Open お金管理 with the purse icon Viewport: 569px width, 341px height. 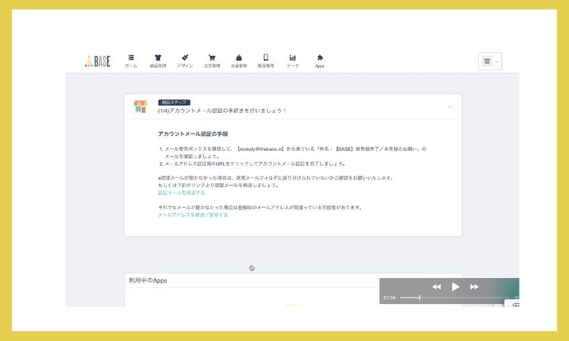(239, 61)
